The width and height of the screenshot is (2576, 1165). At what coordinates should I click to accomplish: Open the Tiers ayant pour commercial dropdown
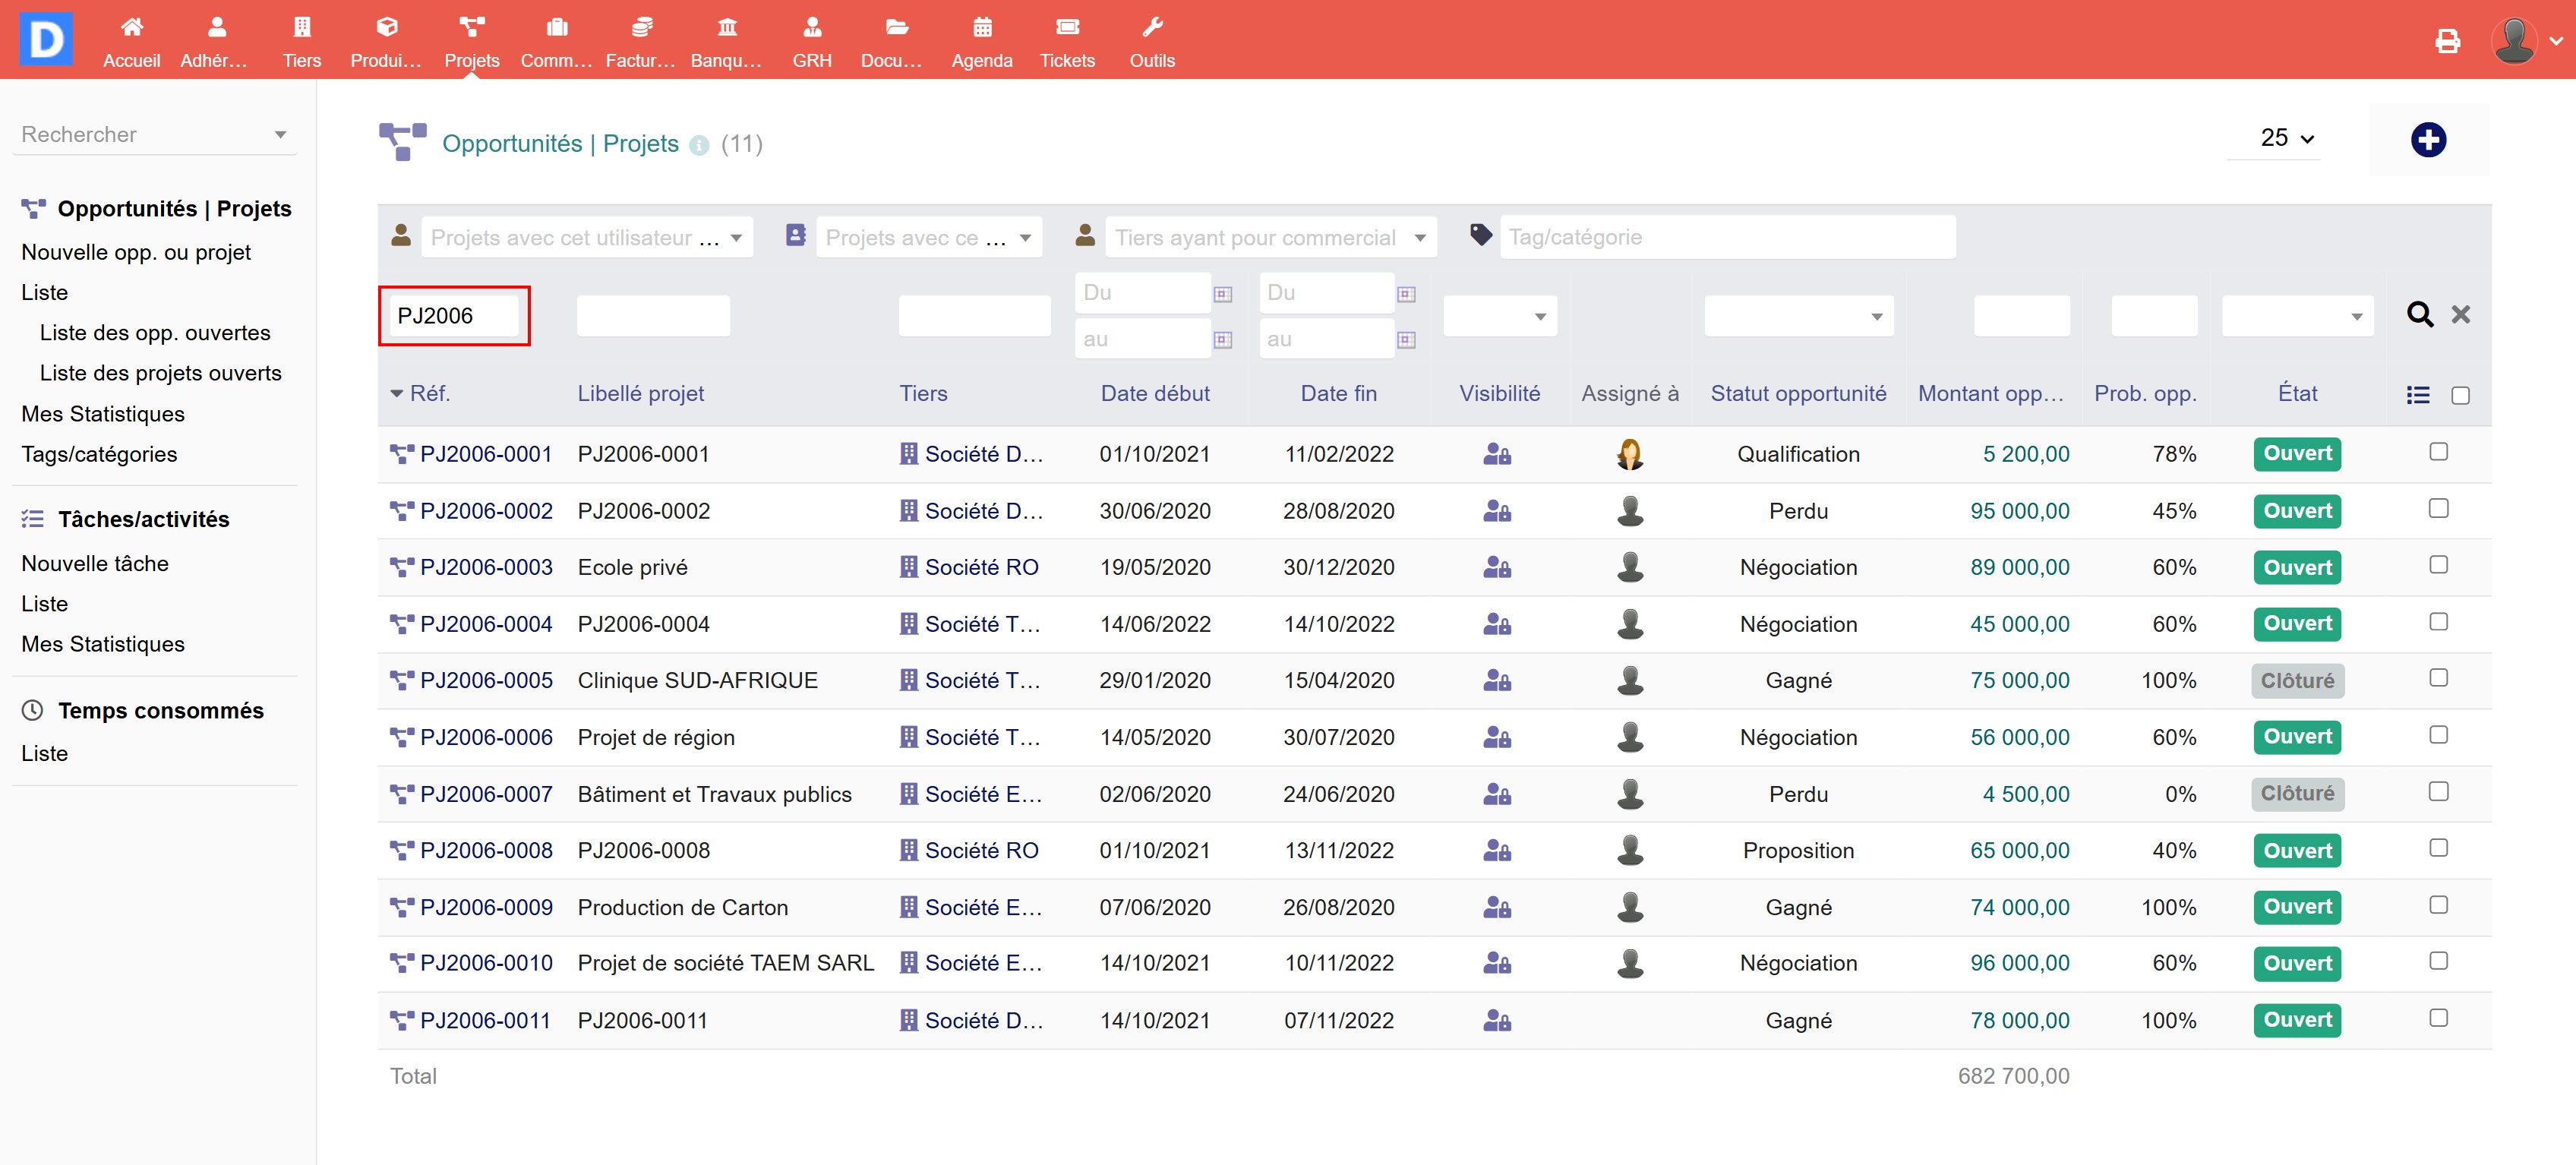tap(1269, 238)
